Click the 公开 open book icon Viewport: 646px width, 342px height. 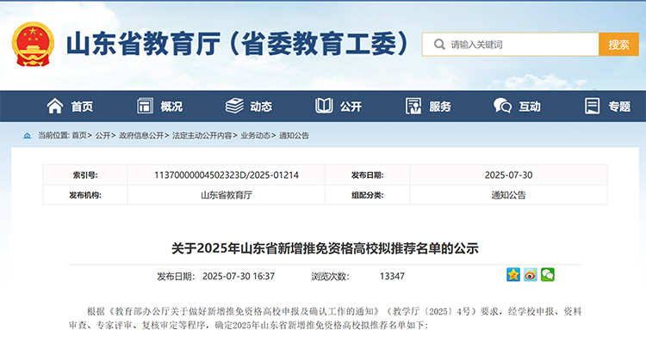(324, 106)
